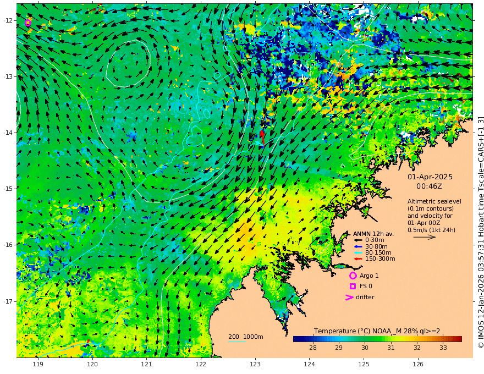
Task: Click the green 30°C region of colorbar
Action: coord(365,339)
